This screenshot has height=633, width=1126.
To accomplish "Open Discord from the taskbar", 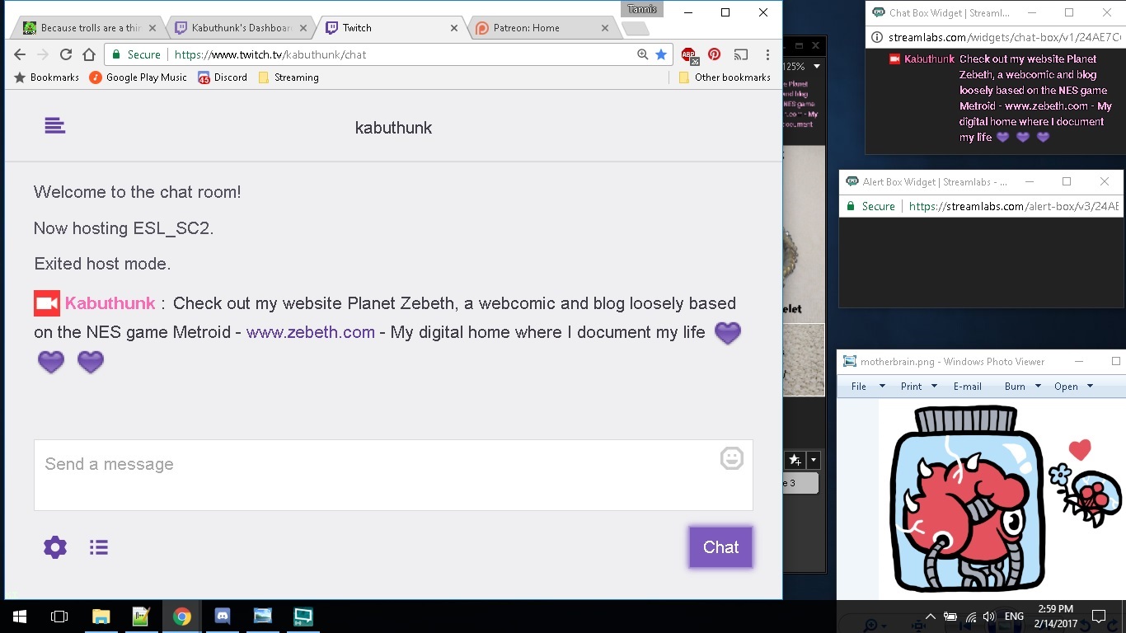I will pos(223,617).
